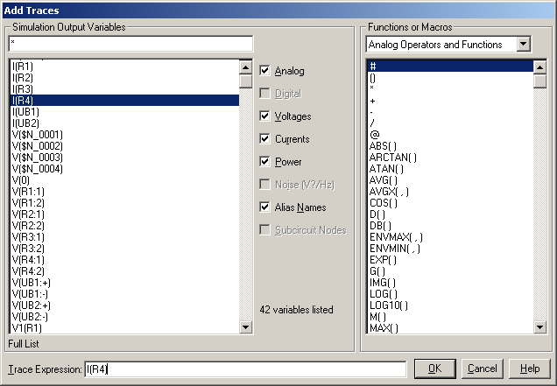The width and height of the screenshot is (557, 386).
Task: Select the () operator in functions list
Action: coord(450,78)
